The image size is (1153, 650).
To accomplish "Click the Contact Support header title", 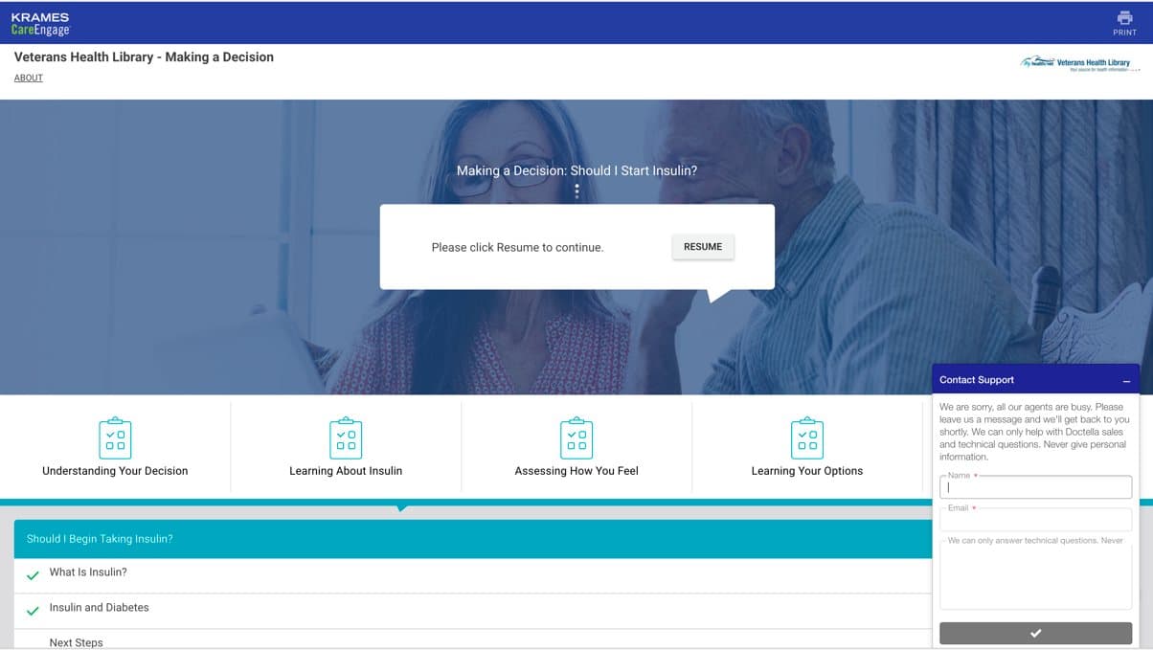I will (x=977, y=380).
